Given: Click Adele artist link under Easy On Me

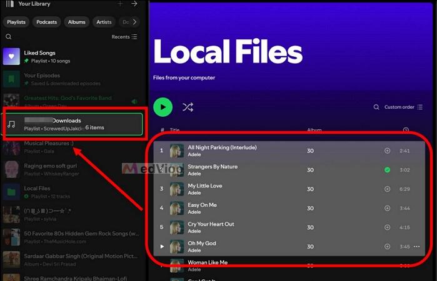Looking at the screenshot, I should [x=194, y=212].
